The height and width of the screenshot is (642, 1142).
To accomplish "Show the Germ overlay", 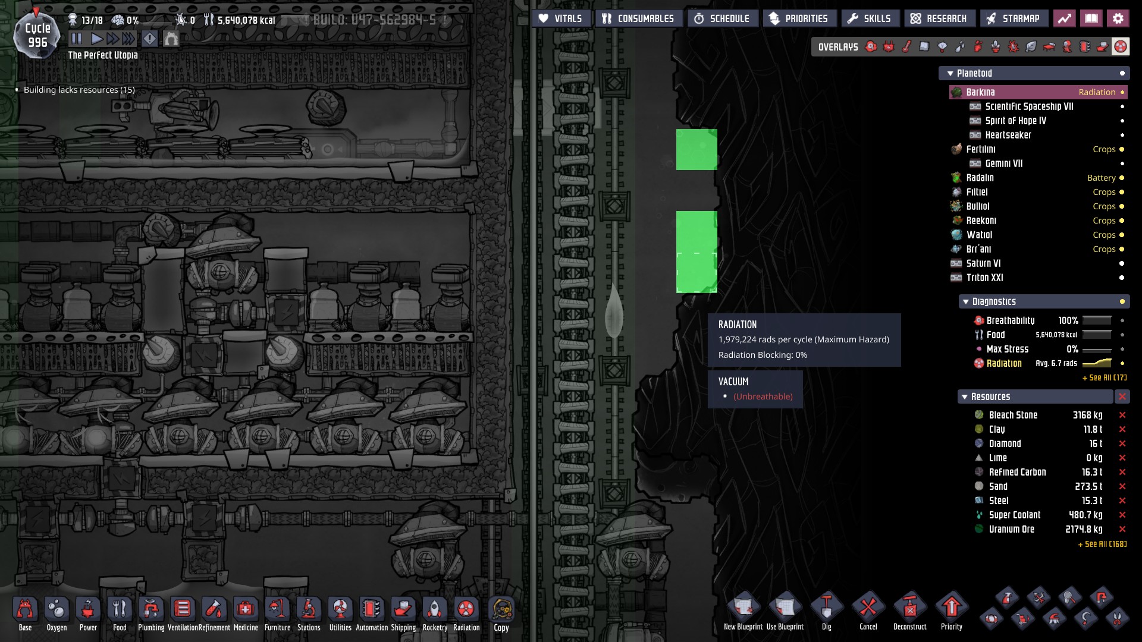I will [1014, 47].
